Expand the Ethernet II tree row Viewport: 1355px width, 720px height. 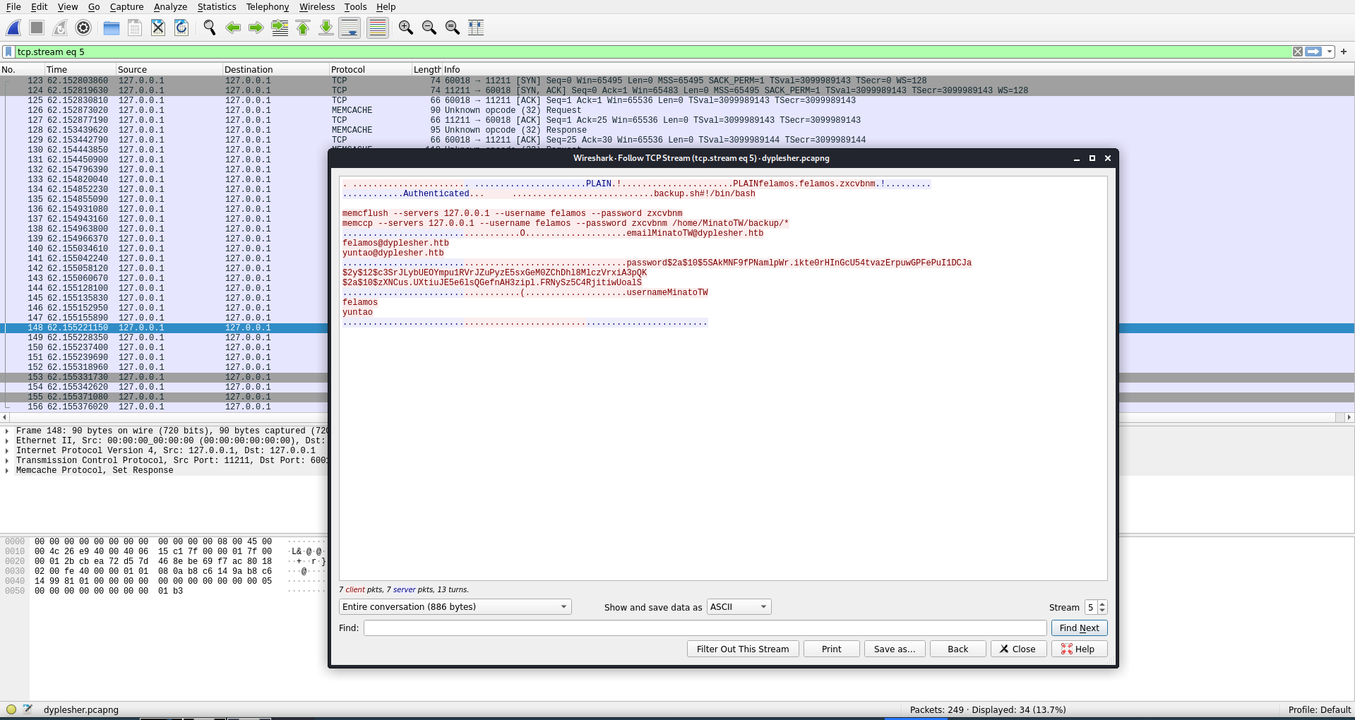click(7, 440)
